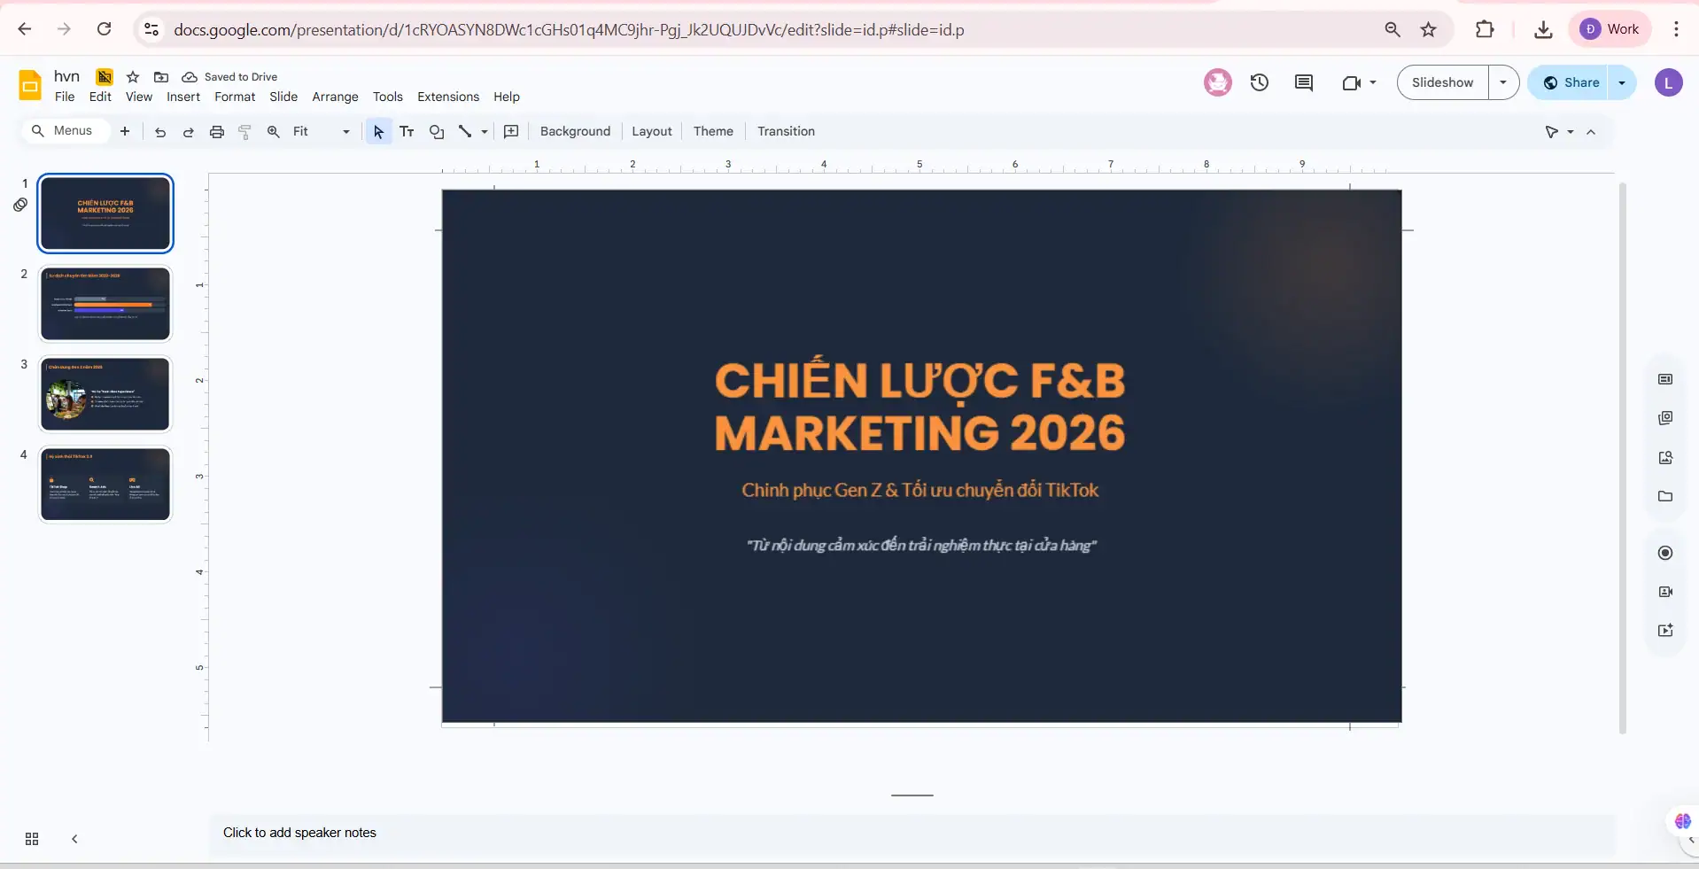The height and width of the screenshot is (869, 1699).
Task: Open the Insert shape tool
Action: point(436,131)
